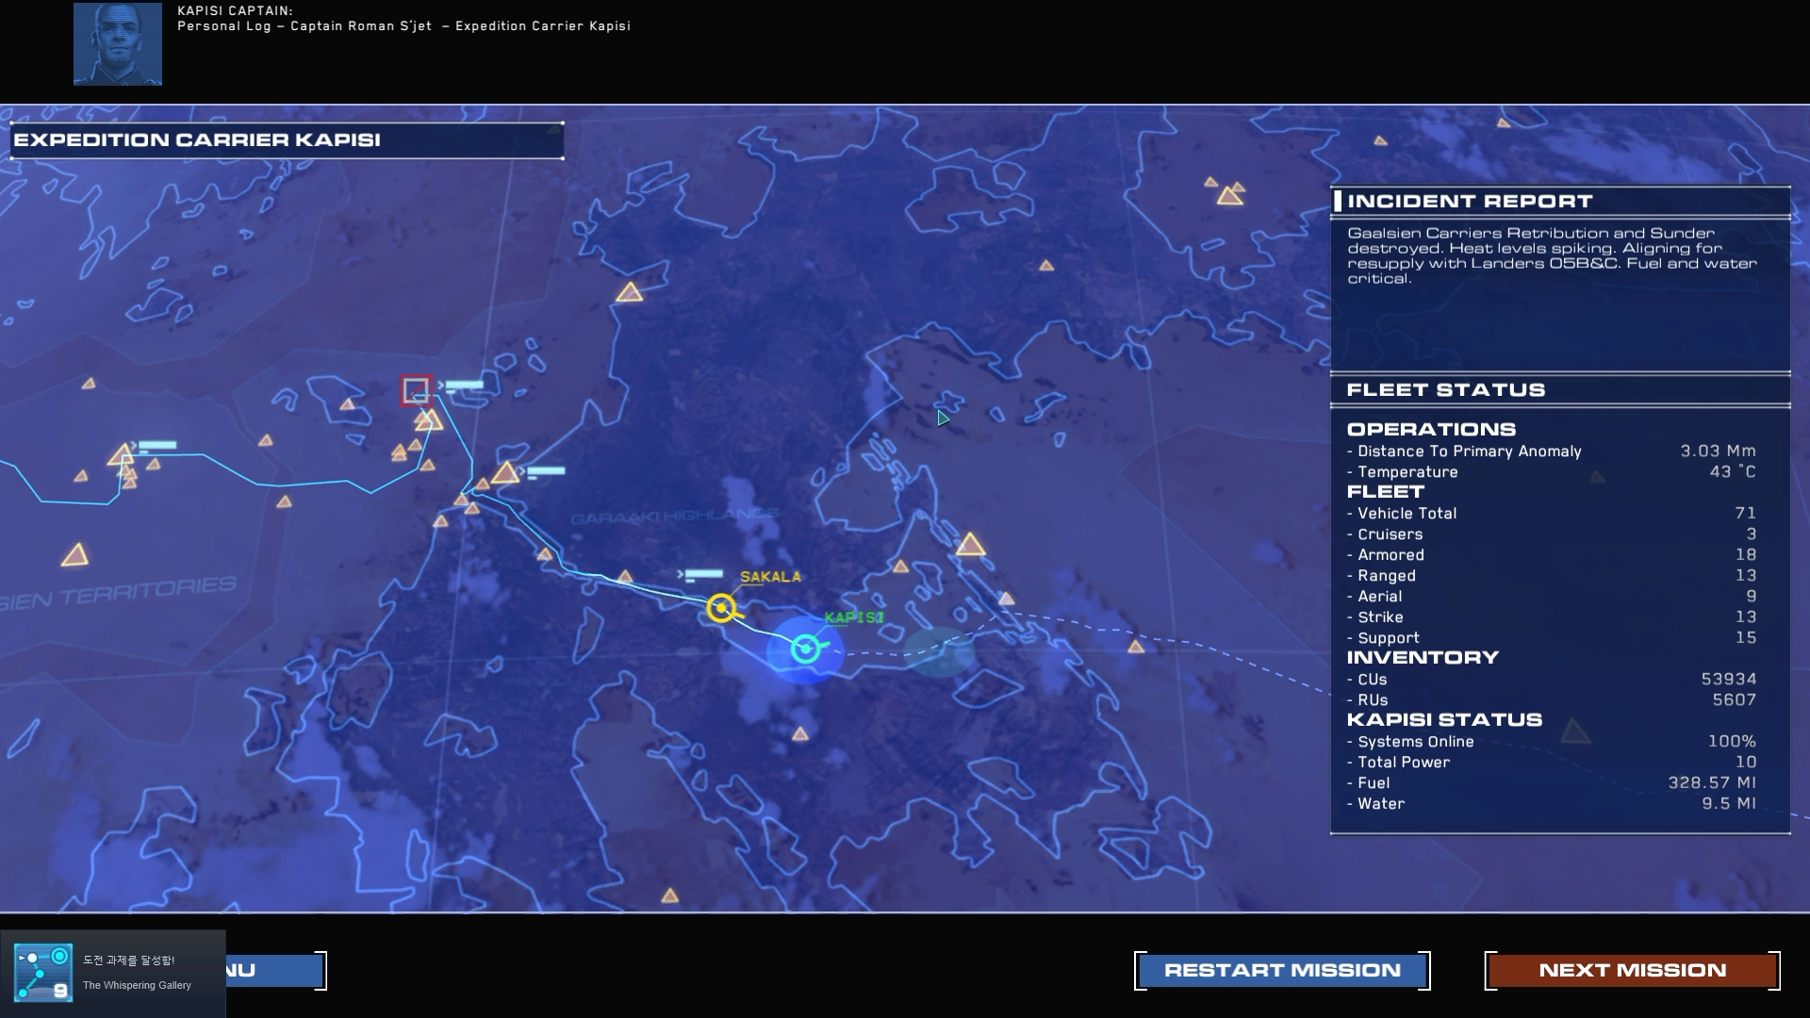1810x1018 pixels.
Task: Click the large triangle marker at the top center of the map
Action: 629,293
